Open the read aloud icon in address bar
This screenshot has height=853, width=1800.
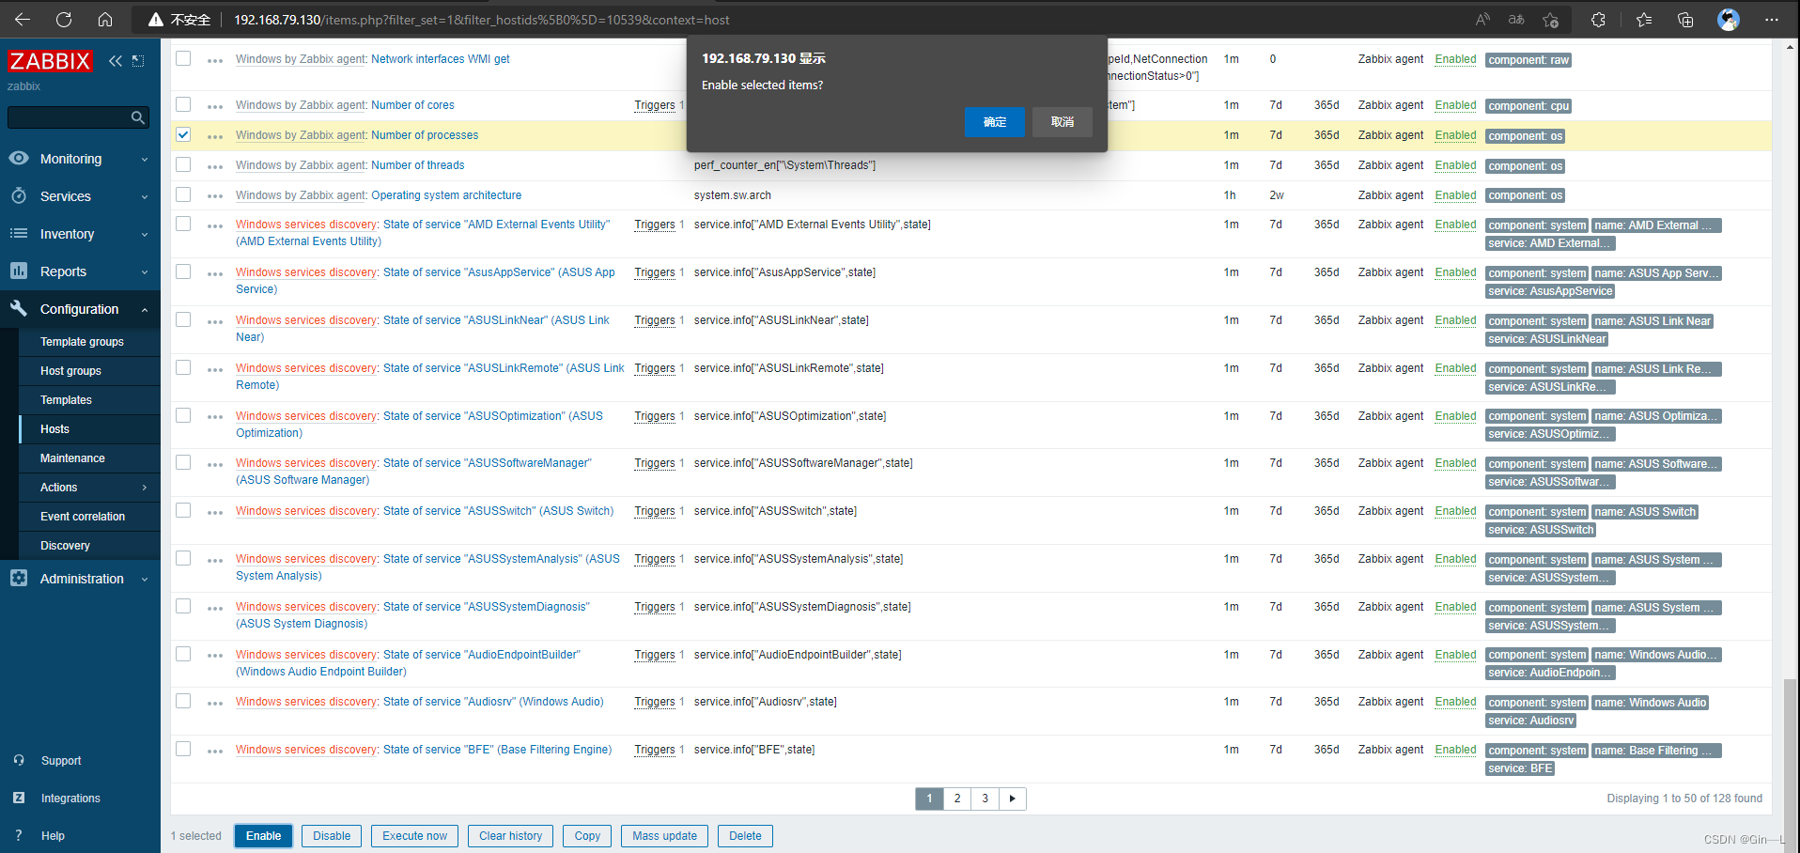point(1482,20)
